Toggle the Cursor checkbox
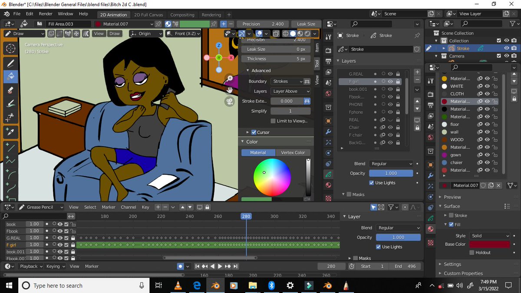Image resolution: width=521 pixels, height=293 pixels. click(x=254, y=132)
